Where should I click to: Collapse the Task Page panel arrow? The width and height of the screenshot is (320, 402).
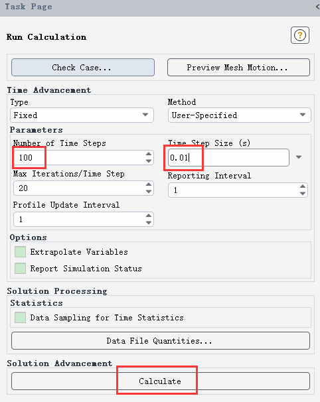[x=317, y=7]
